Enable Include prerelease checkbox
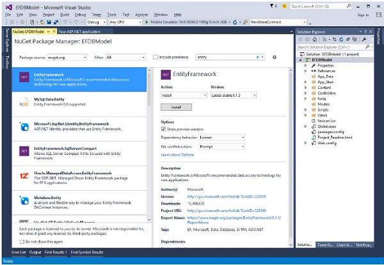Screen dimensions: 384x265 tap(155, 57)
